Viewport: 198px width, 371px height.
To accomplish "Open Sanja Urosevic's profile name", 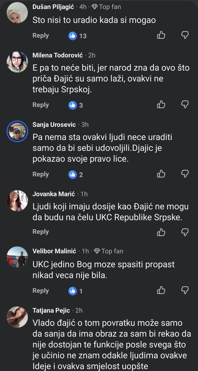I will point(54,125).
